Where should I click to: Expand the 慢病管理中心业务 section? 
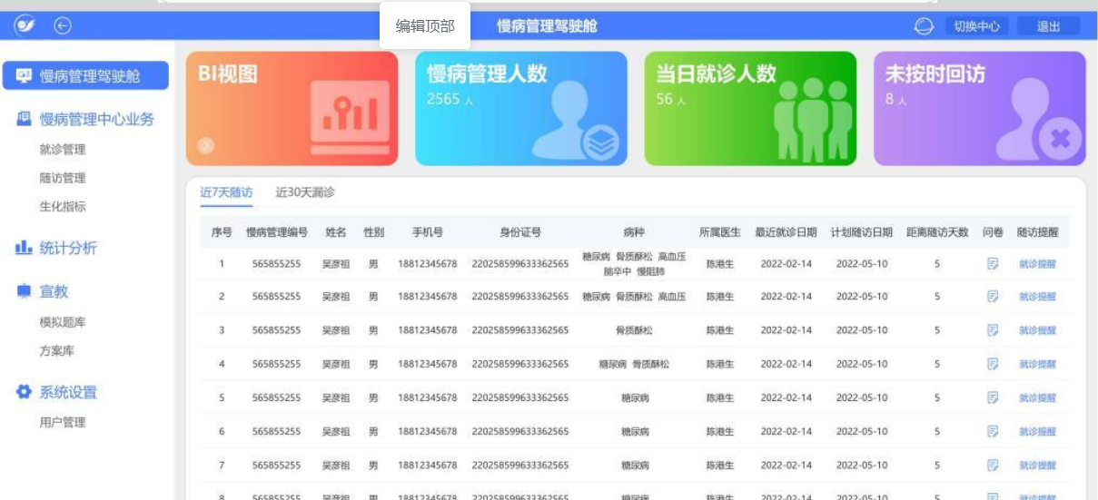pos(96,119)
